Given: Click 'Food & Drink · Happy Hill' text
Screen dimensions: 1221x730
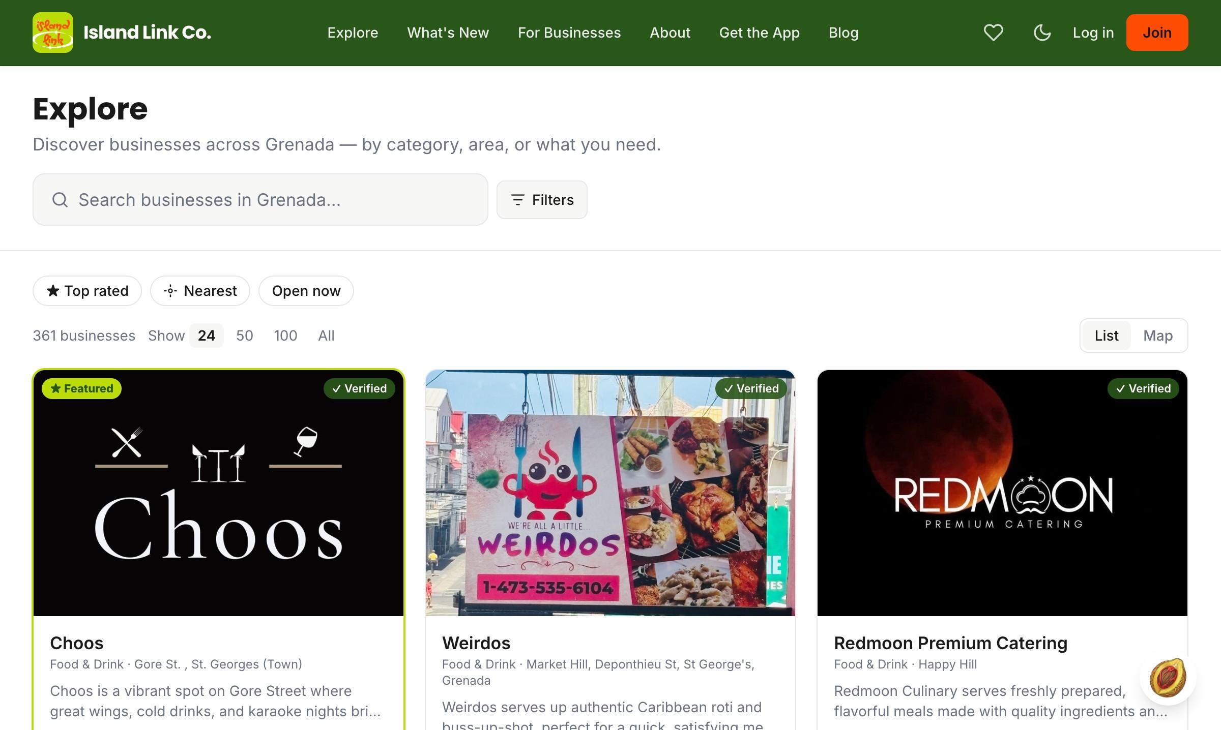Looking at the screenshot, I should [905, 664].
